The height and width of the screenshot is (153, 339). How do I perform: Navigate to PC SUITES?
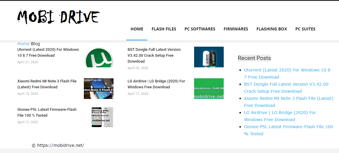[305, 29]
